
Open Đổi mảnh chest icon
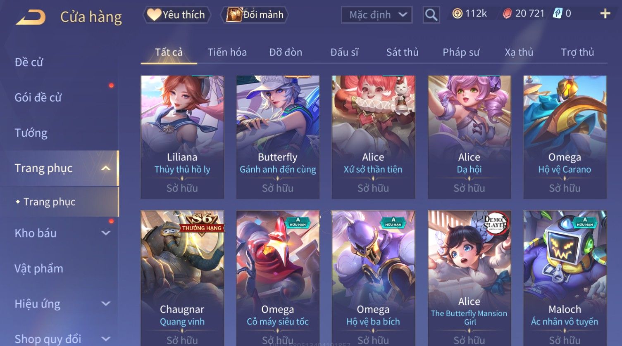point(234,15)
